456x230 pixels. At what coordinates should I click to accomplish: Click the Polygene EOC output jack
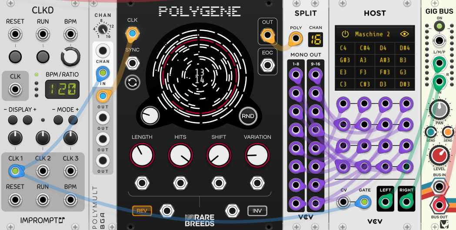tap(267, 65)
